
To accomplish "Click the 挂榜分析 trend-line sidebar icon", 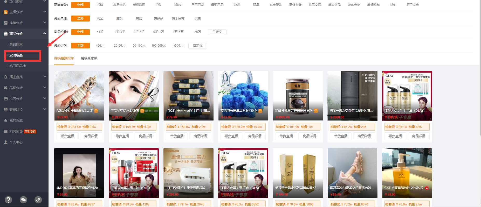I will 5,23.
